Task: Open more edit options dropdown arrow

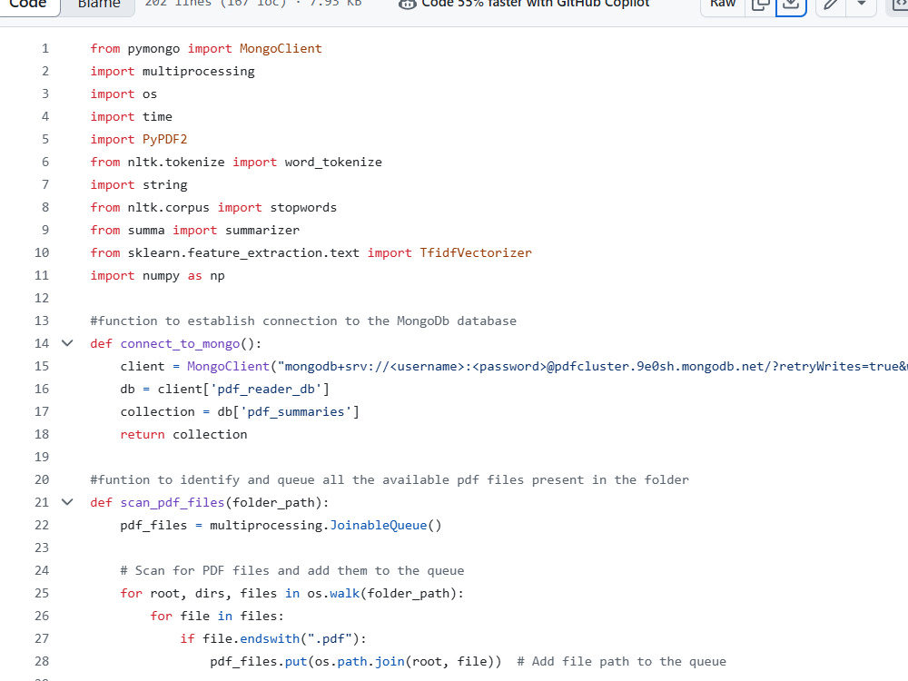Action: tap(862, 4)
